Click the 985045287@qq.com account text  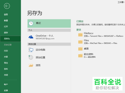tap(45, 39)
